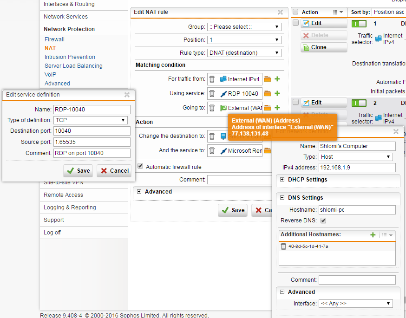Add new network for traffic source
This screenshot has height=318, width=406.
tap(277, 79)
